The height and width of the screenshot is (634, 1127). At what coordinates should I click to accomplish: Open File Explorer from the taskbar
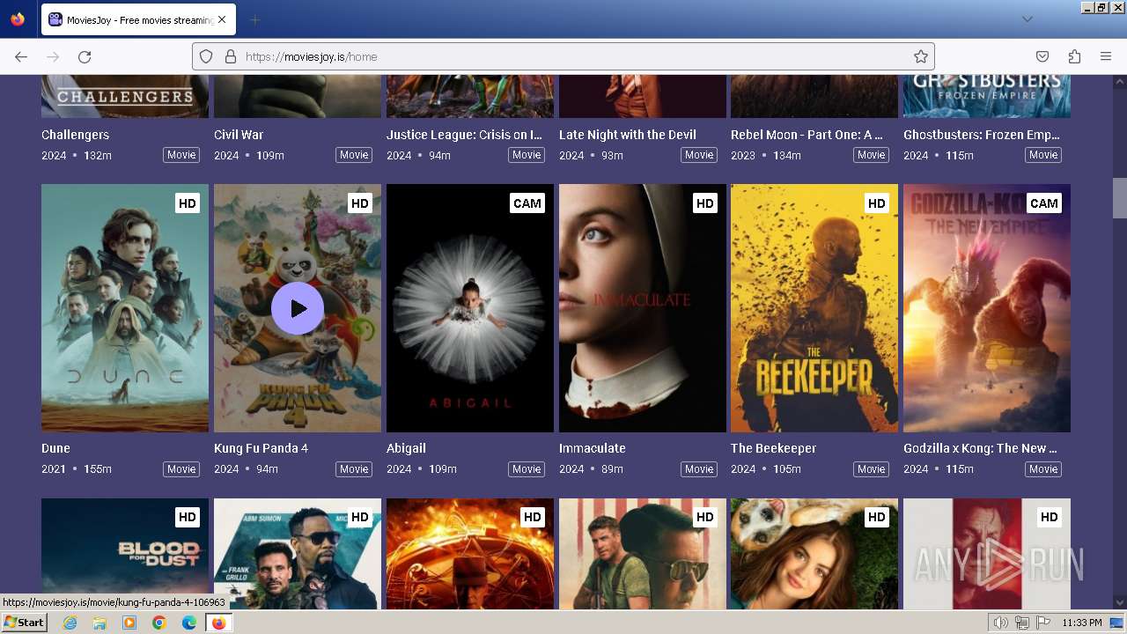tap(99, 623)
